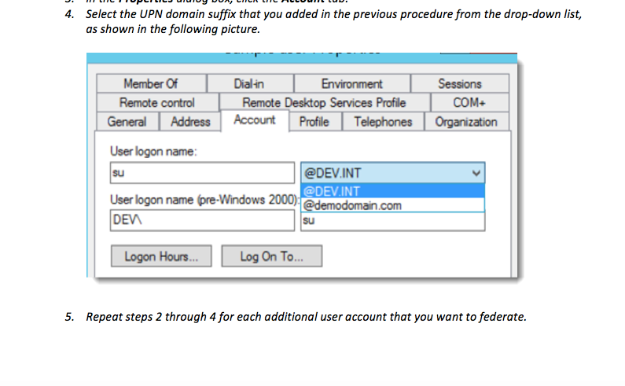Open the Remote control tab
625x386 pixels.
click(x=157, y=103)
